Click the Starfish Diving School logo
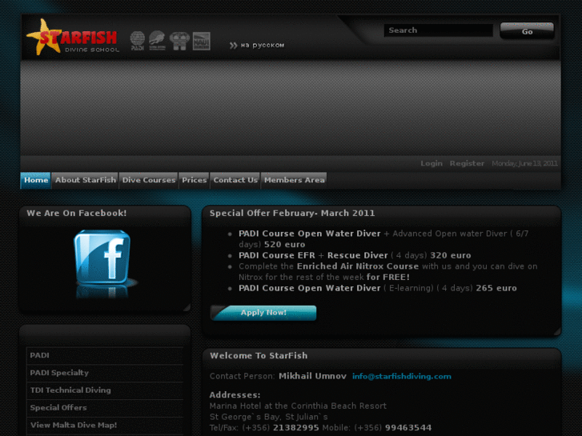 (x=73, y=37)
